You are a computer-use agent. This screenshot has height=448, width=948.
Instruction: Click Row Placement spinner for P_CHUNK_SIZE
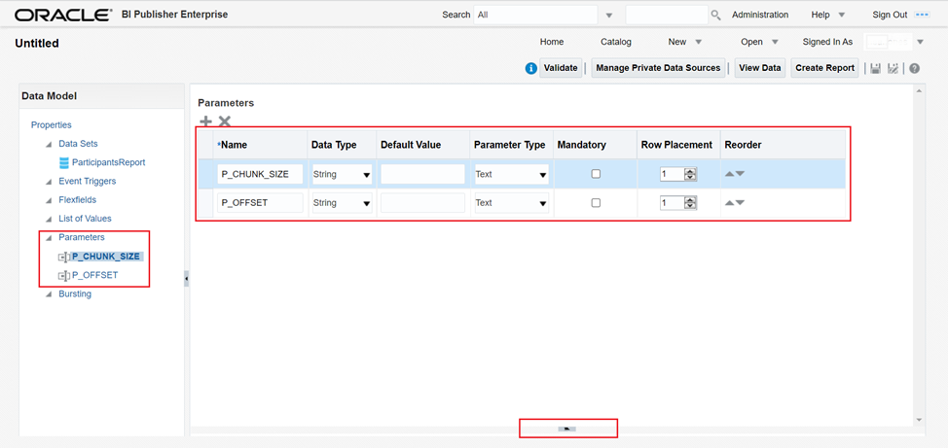coord(690,174)
